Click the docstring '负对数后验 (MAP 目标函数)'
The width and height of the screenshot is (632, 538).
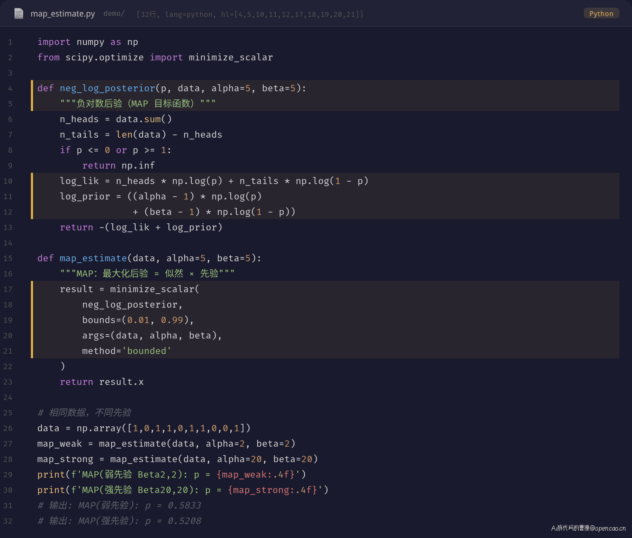138,104
